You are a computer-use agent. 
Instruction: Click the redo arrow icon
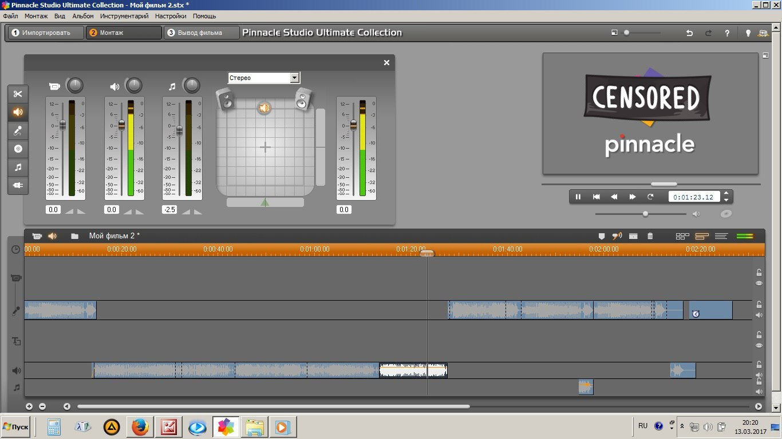coord(708,33)
